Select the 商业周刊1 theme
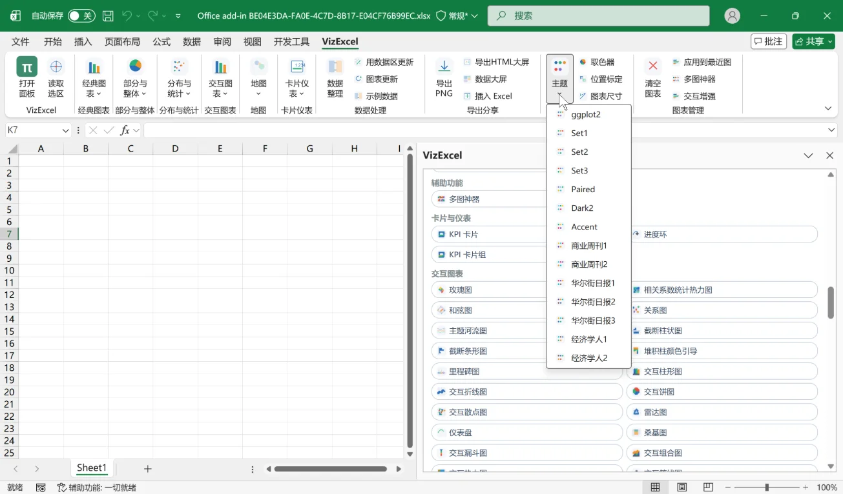Screen dimensions: 843x494 (x=588, y=246)
